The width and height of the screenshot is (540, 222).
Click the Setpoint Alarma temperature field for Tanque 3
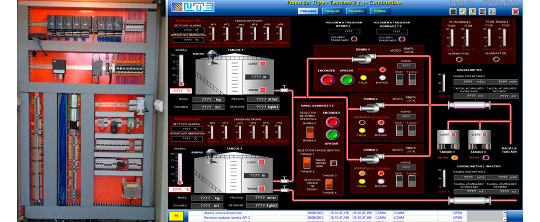[x=188, y=31]
